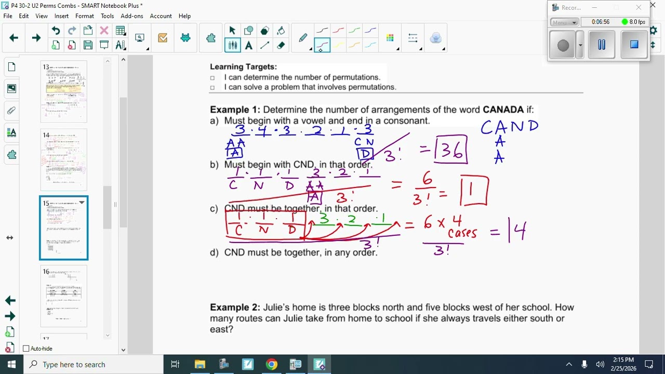Choose the blue pen line style
The width and height of the screenshot is (665, 374).
370,31
